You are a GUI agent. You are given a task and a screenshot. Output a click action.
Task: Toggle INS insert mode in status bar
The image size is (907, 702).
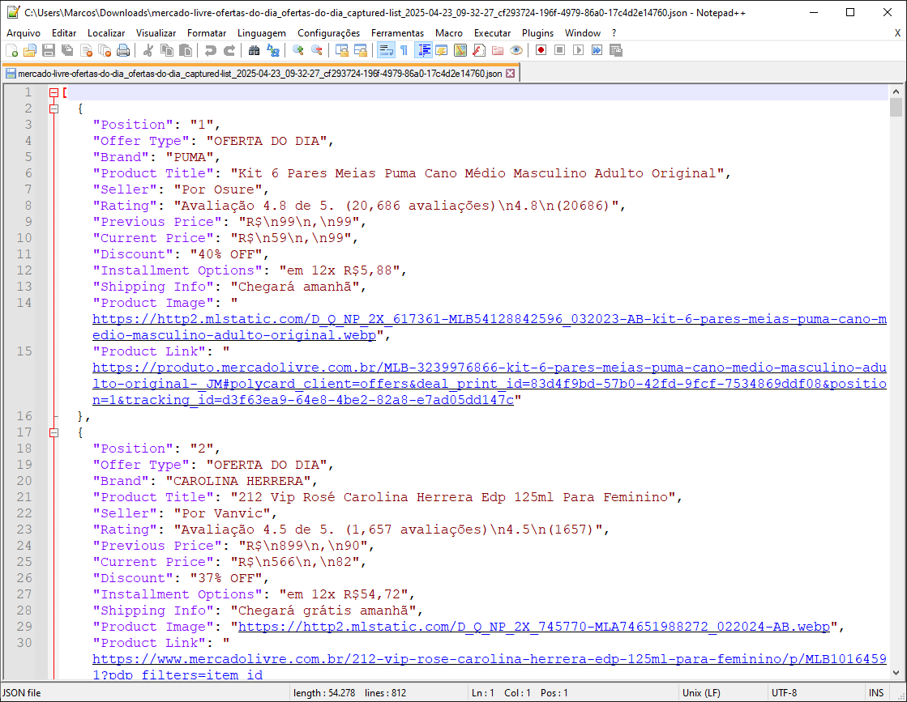click(x=875, y=693)
